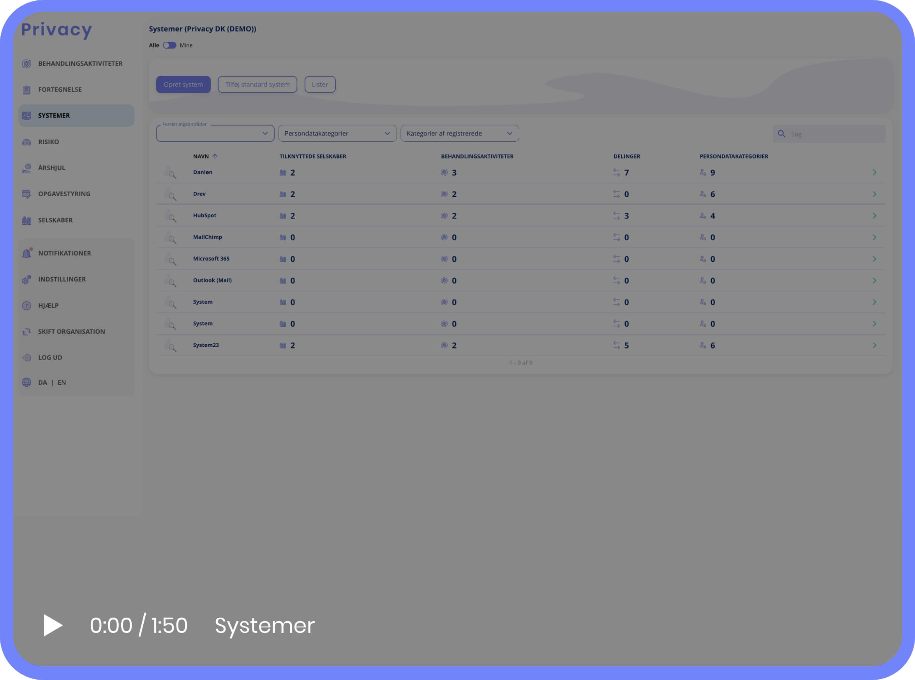Click the Lister button
The height and width of the screenshot is (680, 915).
point(320,85)
